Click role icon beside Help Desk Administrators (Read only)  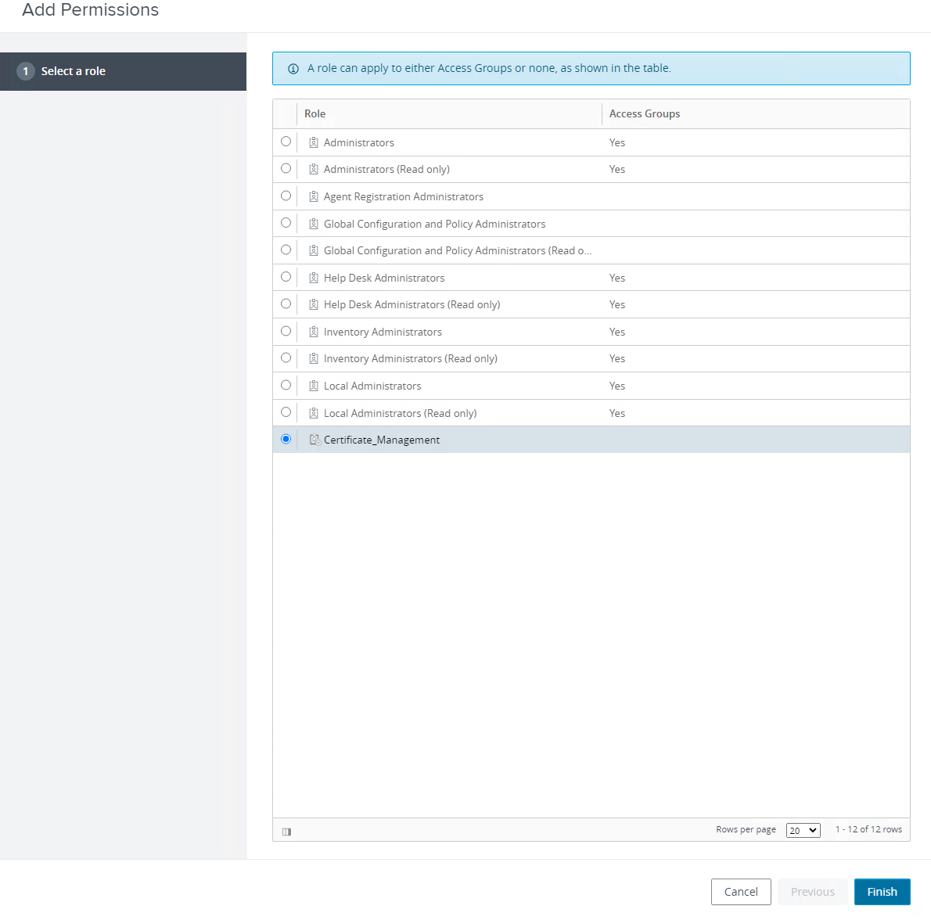[x=314, y=304]
